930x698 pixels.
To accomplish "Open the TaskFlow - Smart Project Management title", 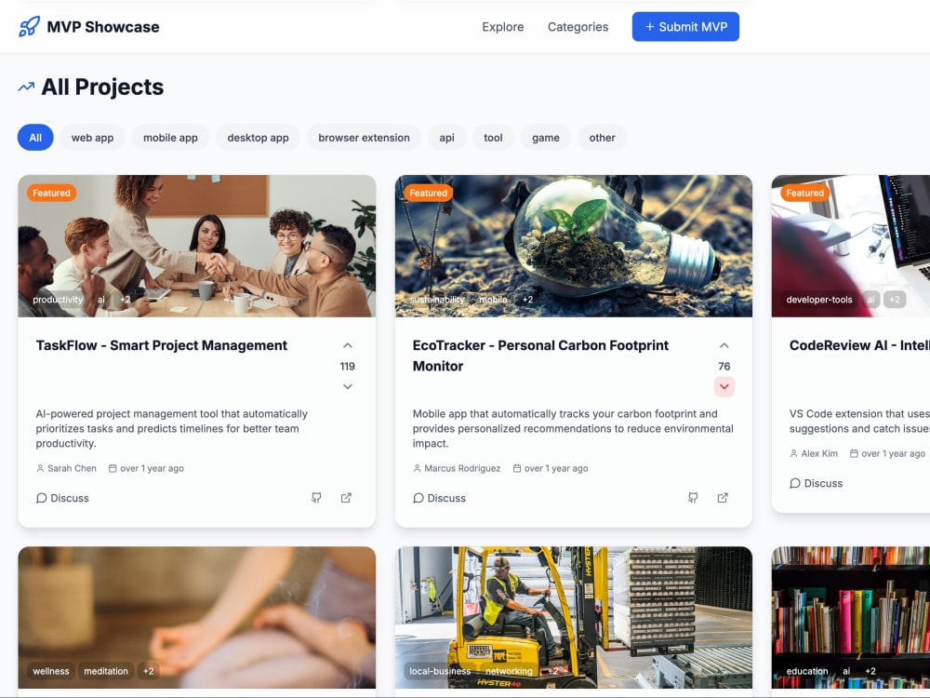I will click(161, 345).
